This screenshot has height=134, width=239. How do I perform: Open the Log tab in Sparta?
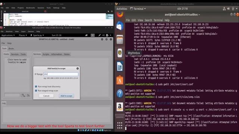coord(4,103)
